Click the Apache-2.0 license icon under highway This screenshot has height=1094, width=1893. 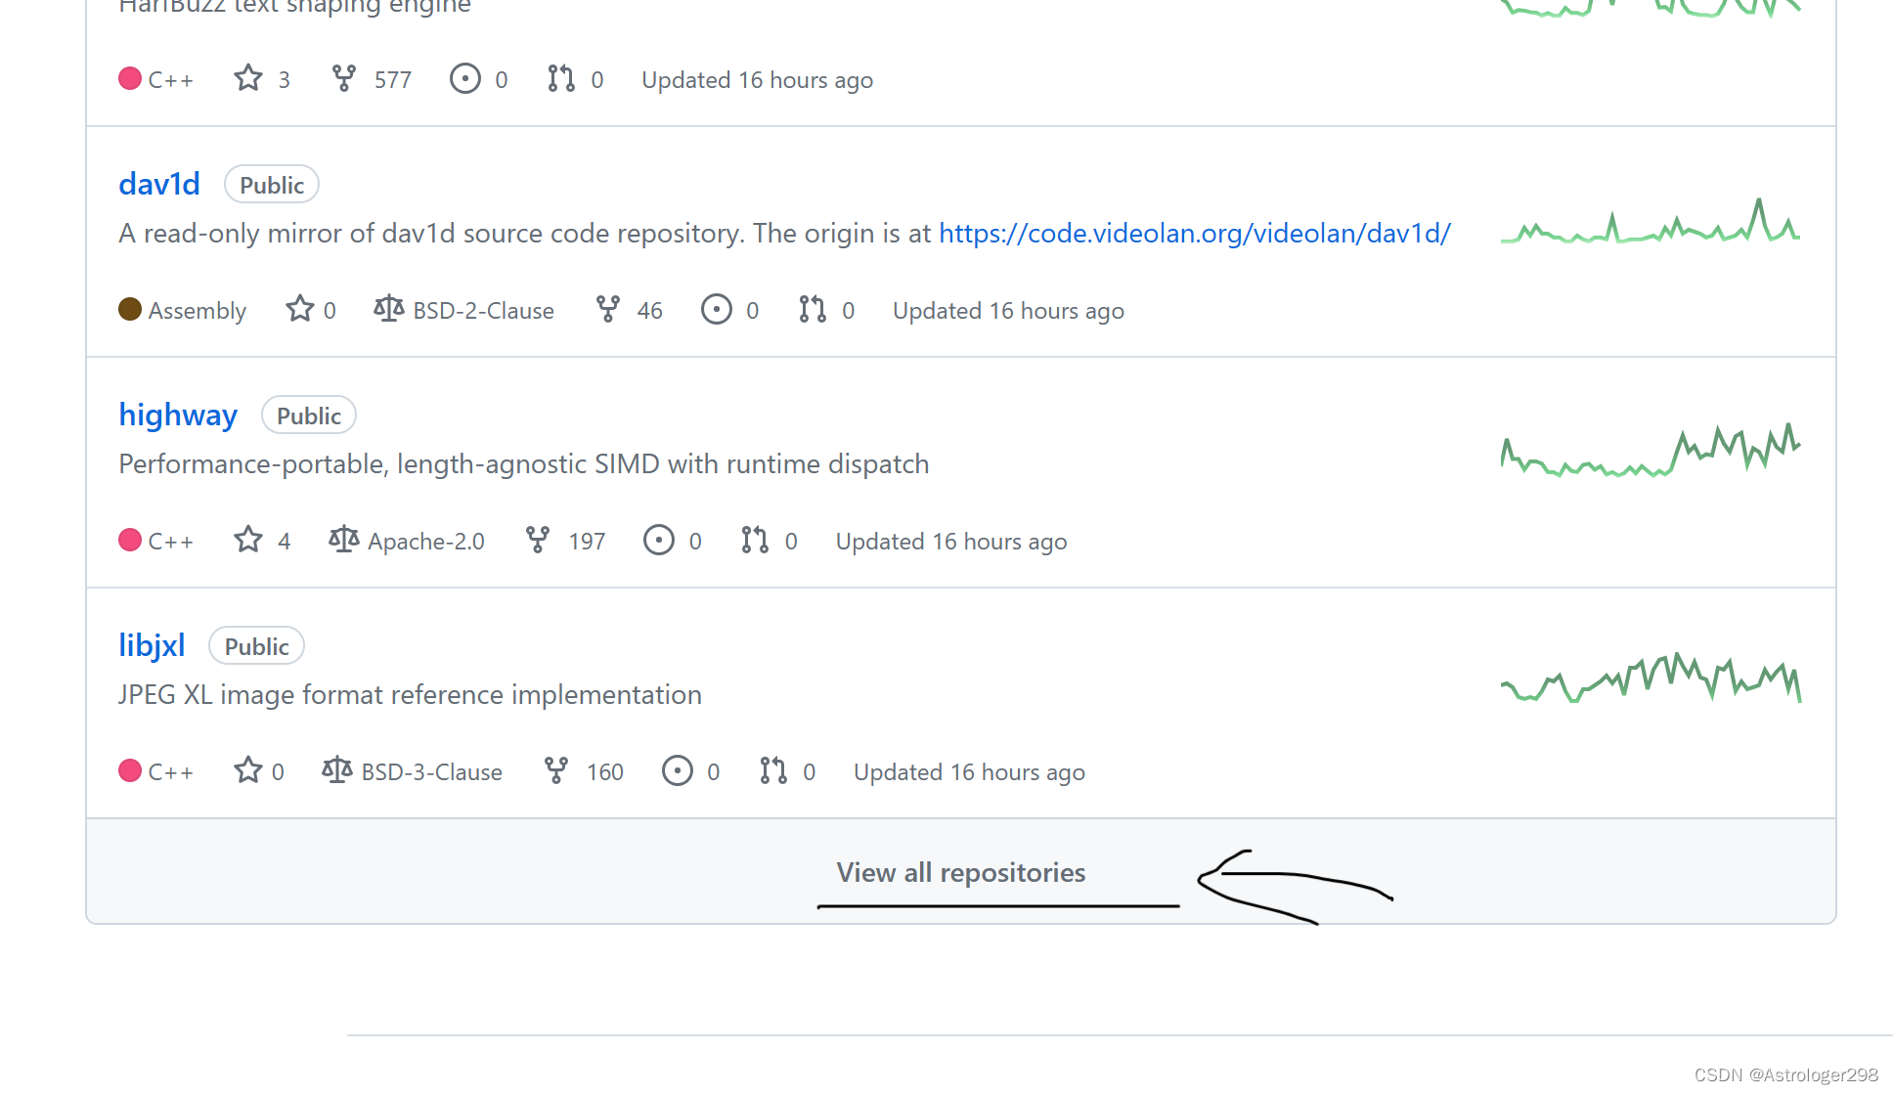pyautogui.click(x=344, y=540)
